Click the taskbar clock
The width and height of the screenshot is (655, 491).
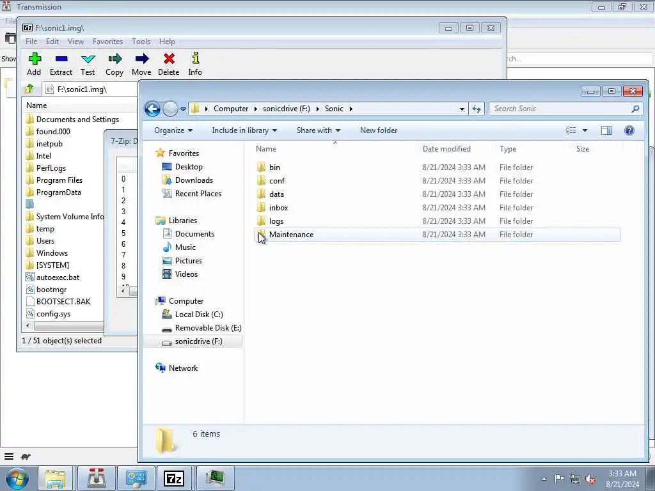(622, 479)
